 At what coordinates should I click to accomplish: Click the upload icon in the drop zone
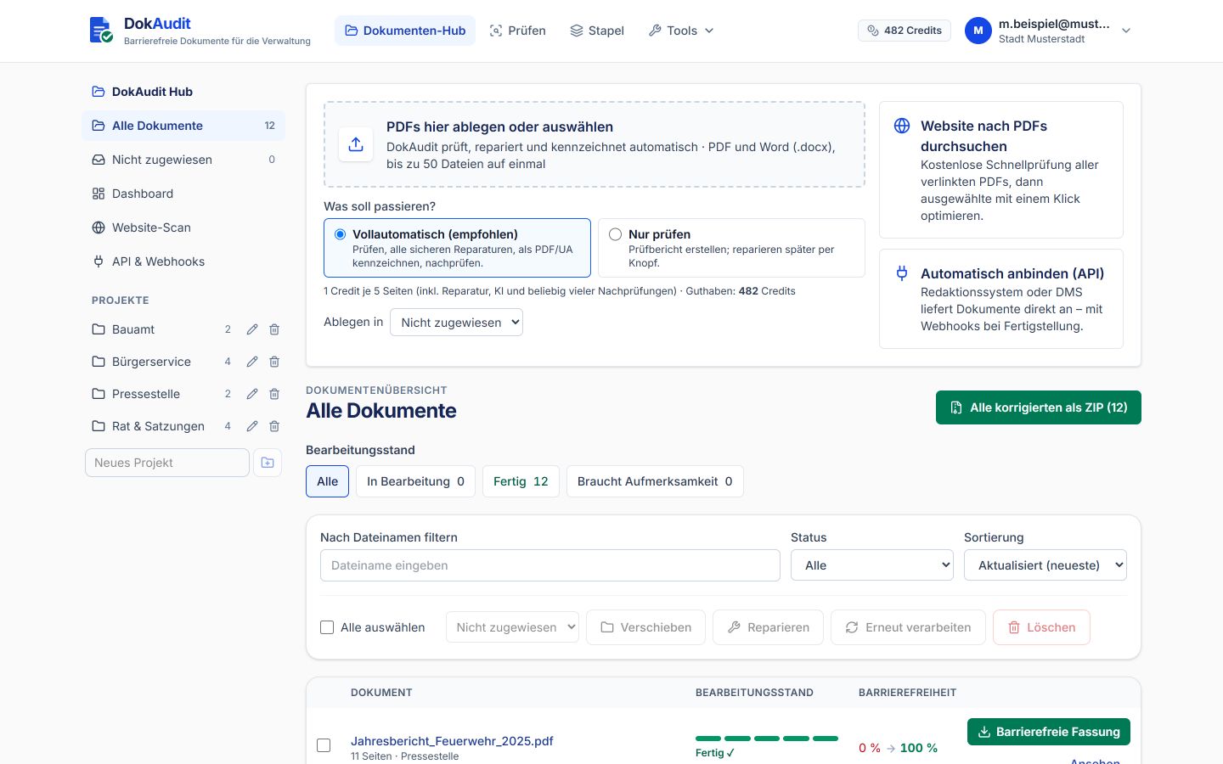[x=356, y=144]
